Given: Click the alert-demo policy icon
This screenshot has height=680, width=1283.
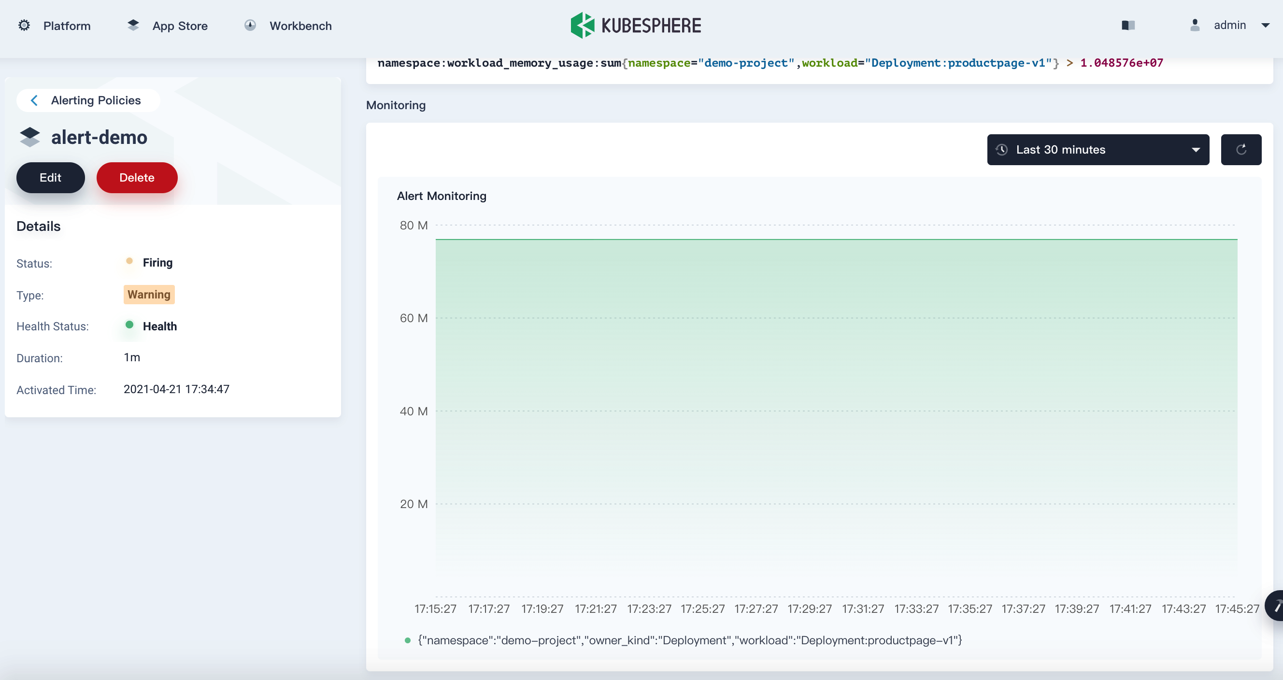Looking at the screenshot, I should [29, 137].
